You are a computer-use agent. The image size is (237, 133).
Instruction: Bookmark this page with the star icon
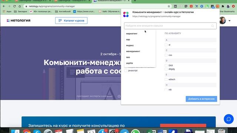tap(169, 6)
